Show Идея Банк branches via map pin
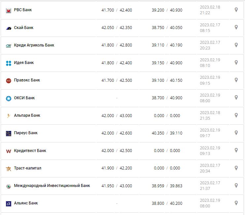Image resolution: width=245 pixels, height=215 pixels. [236, 62]
